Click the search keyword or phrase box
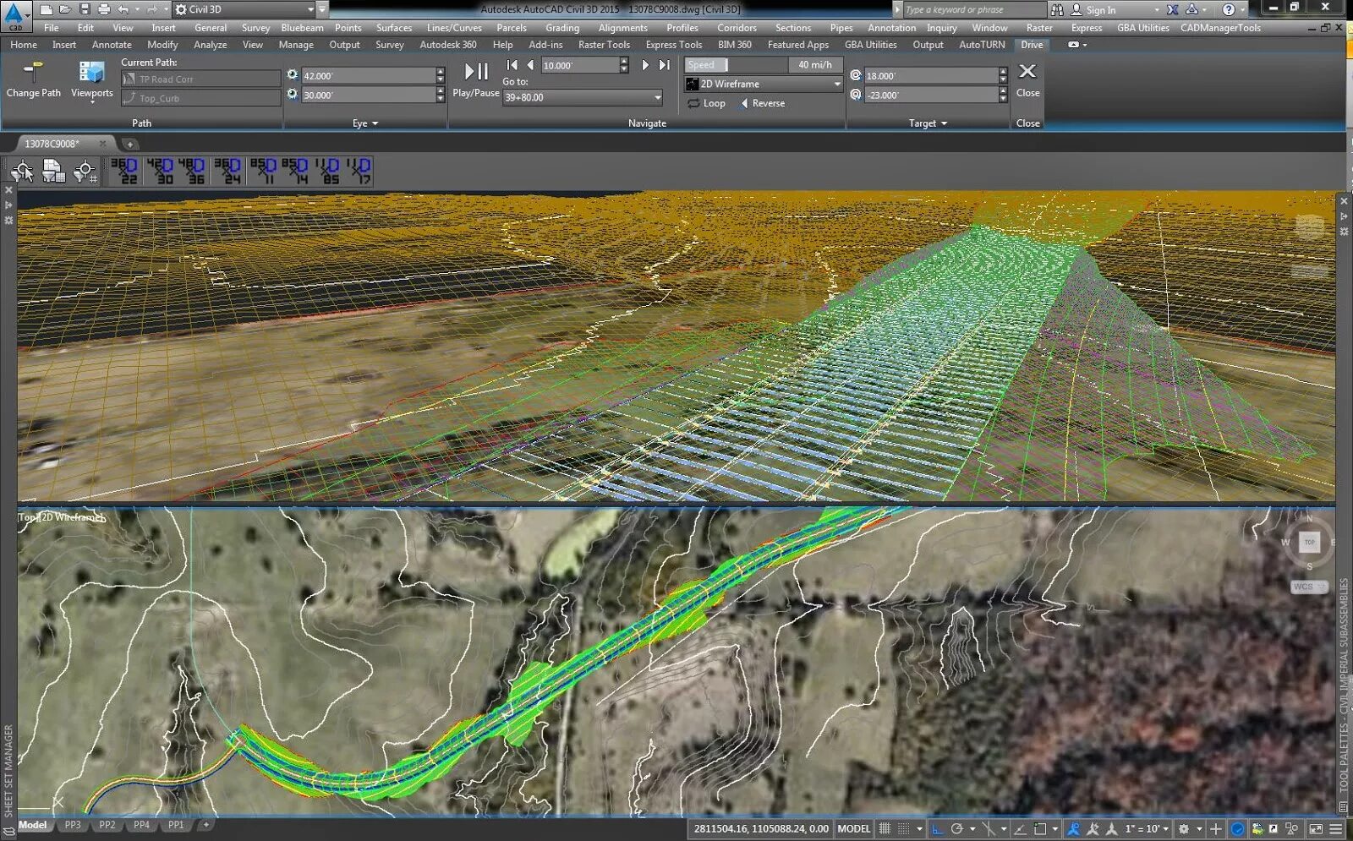The width and height of the screenshot is (1353, 841). point(974,9)
